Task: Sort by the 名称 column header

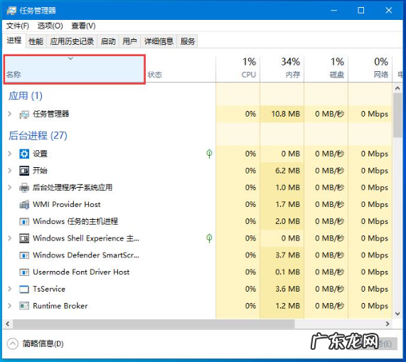Action: (75, 70)
